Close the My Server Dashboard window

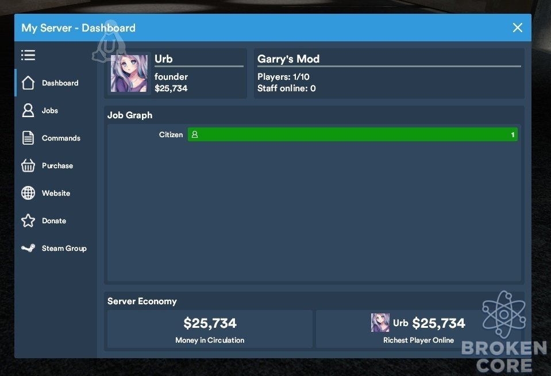(517, 28)
